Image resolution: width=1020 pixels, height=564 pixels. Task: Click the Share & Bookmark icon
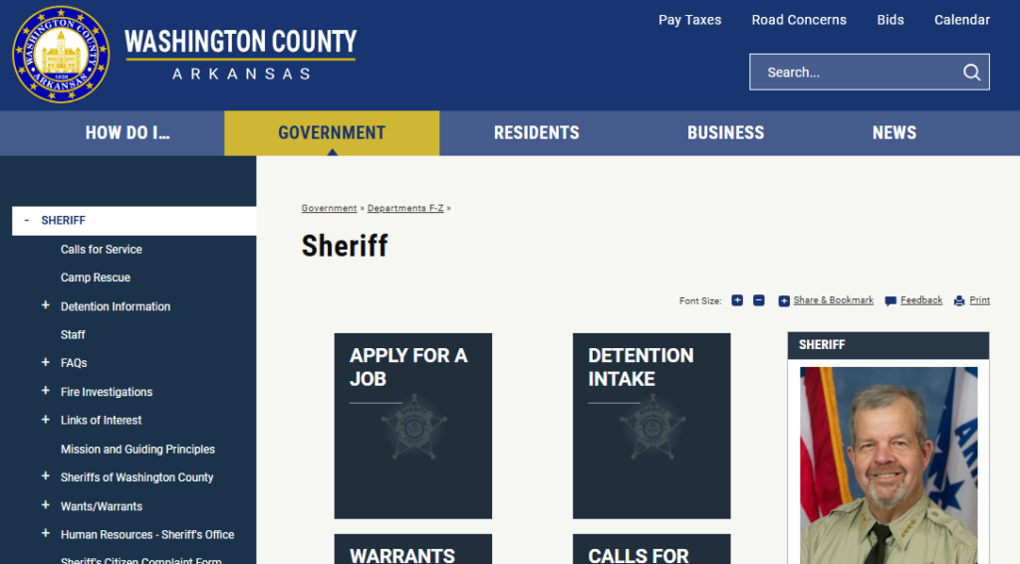click(784, 300)
